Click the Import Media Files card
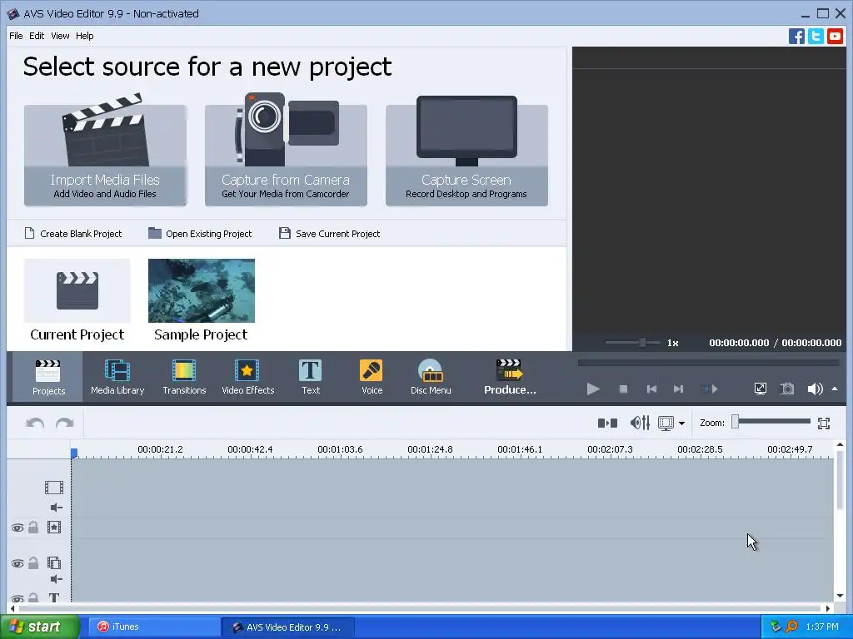853x639 pixels. pos(105,156)
